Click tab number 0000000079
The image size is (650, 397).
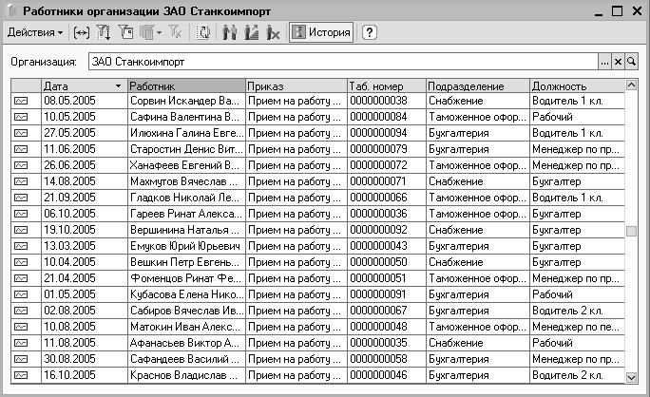tap(387, 149)
